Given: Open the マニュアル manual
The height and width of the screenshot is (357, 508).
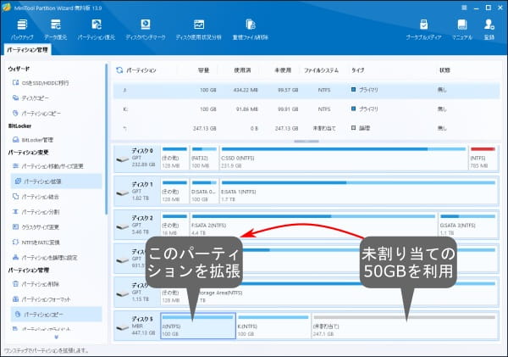Looking at the screenshot, I should point(462,29).
